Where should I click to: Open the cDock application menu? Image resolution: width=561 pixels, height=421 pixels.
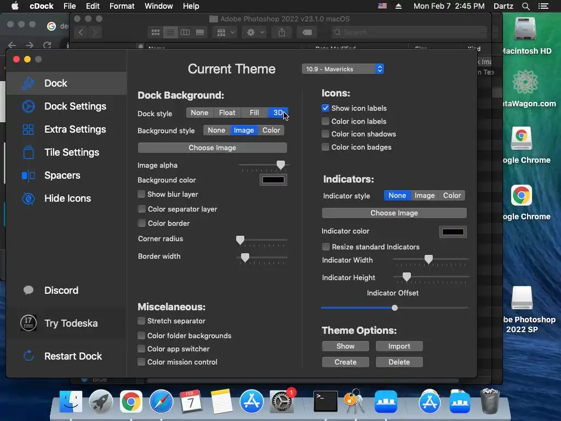click(42, 6)
